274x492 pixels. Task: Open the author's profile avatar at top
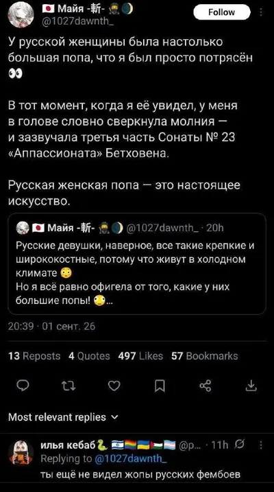click(21, 15)
